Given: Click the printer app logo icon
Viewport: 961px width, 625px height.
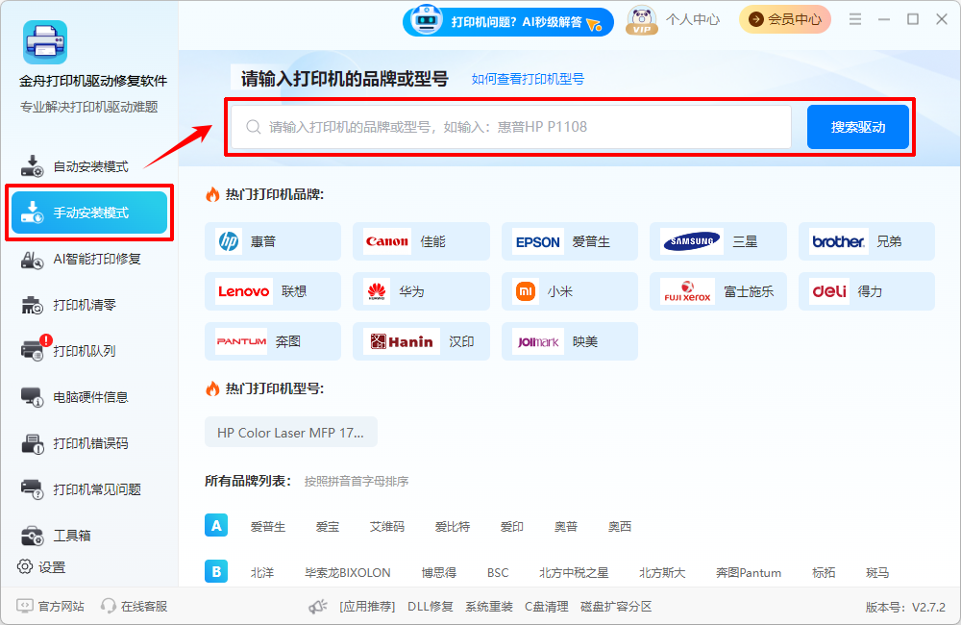Looking at the screenshot, I should coord(45,42).
